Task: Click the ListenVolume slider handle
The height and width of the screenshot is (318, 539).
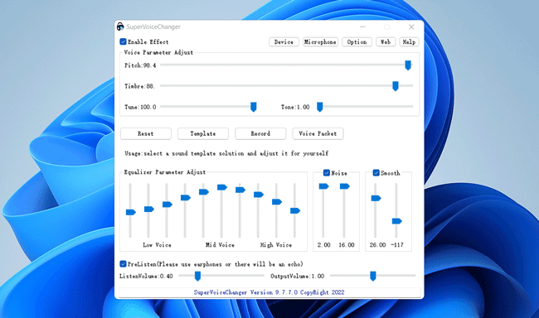Action: pyautogui.click(x=197, y=276)
